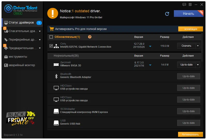207x140 pixels.
Task: Click the drive icon for NVM Express controller
Action: (56, 111)
